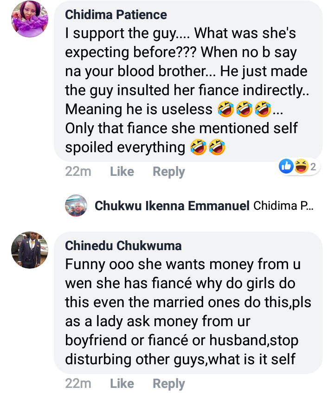Tap Chukwu Ikenna Emmanuel's small avatar

[76, 206]
